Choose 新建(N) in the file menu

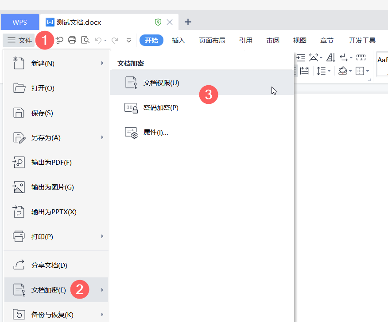[x=56, y=64]
